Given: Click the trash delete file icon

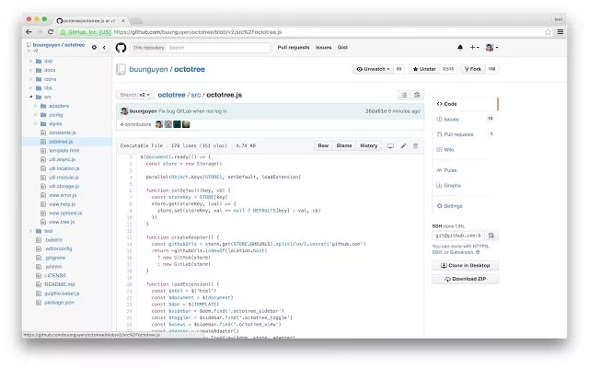Looking at the screenshot, I should point(415,145).
